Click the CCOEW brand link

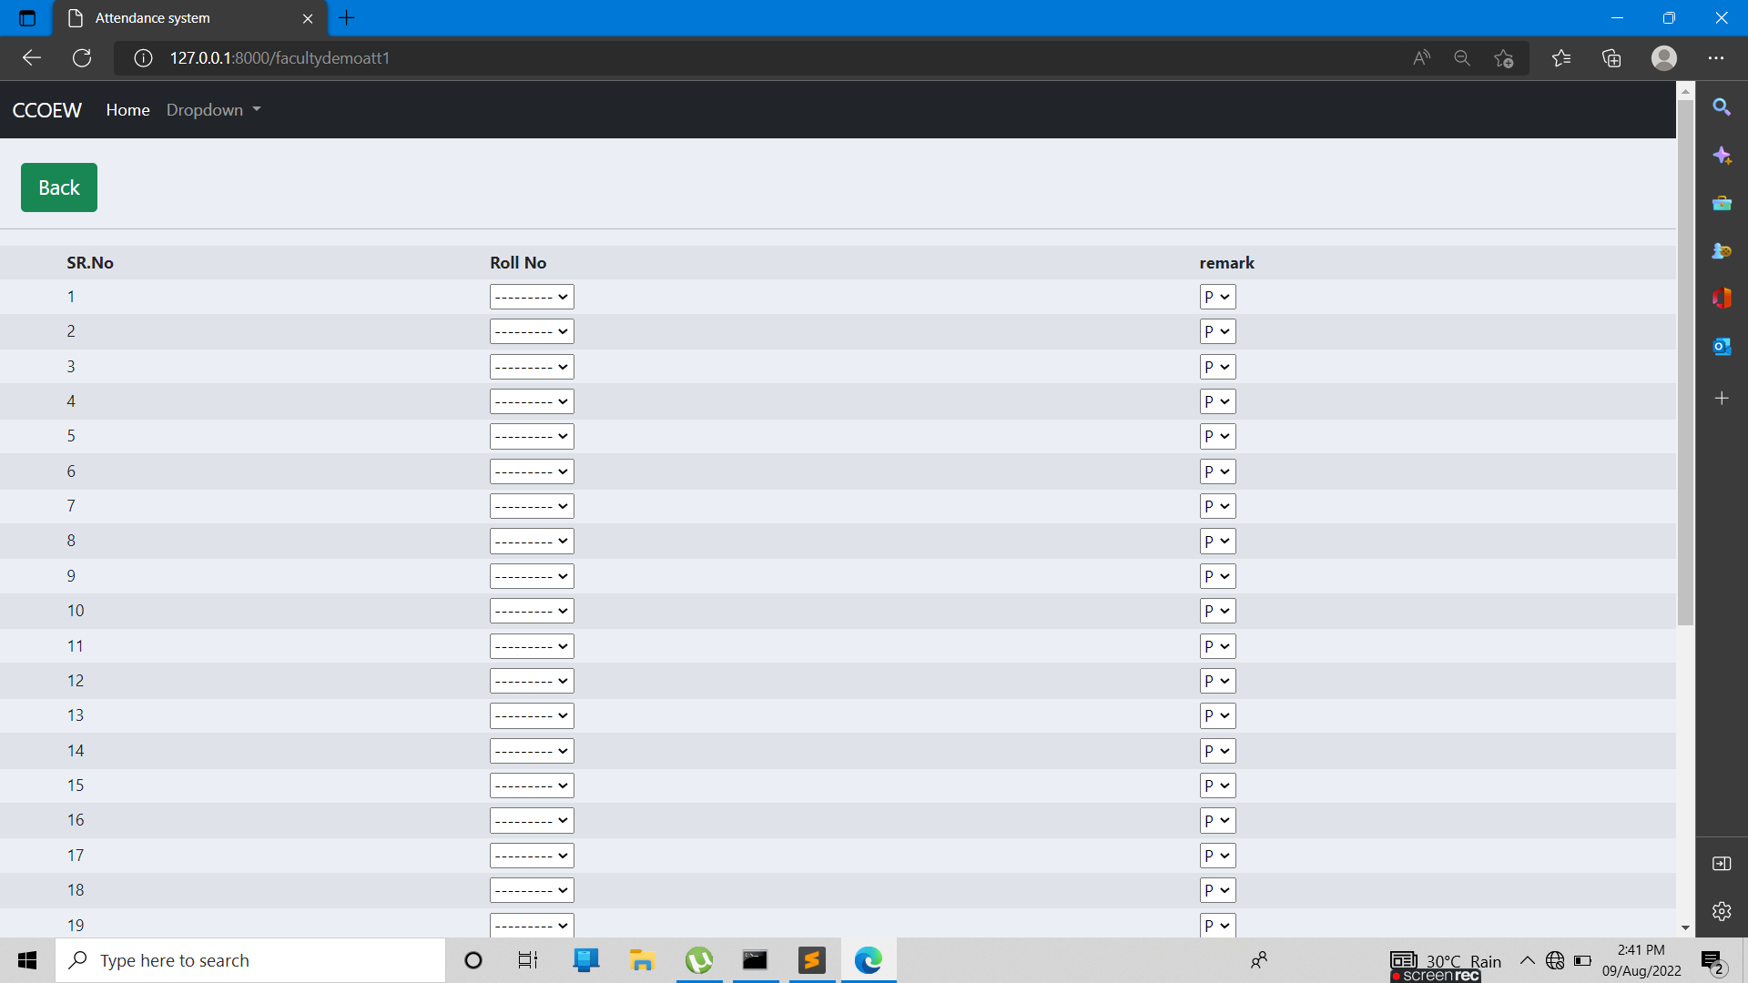click(x=47, y=110)
